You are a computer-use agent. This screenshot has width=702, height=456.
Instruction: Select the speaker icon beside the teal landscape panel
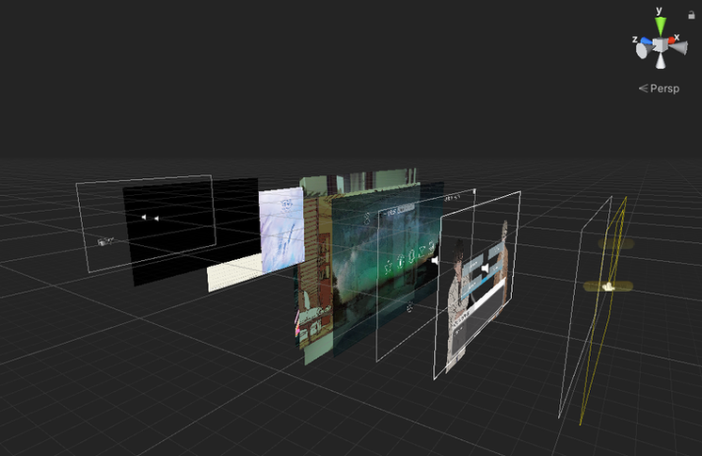click(x=435, y=261)
